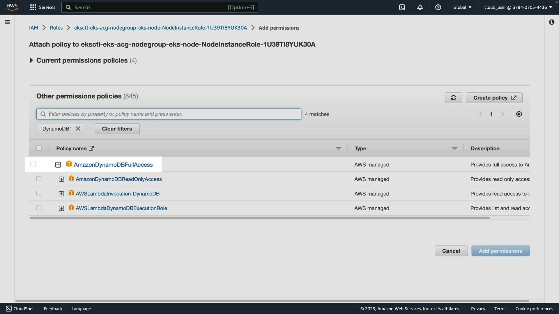Open the CloudShell terminal icon in top bar

[402, 7]
